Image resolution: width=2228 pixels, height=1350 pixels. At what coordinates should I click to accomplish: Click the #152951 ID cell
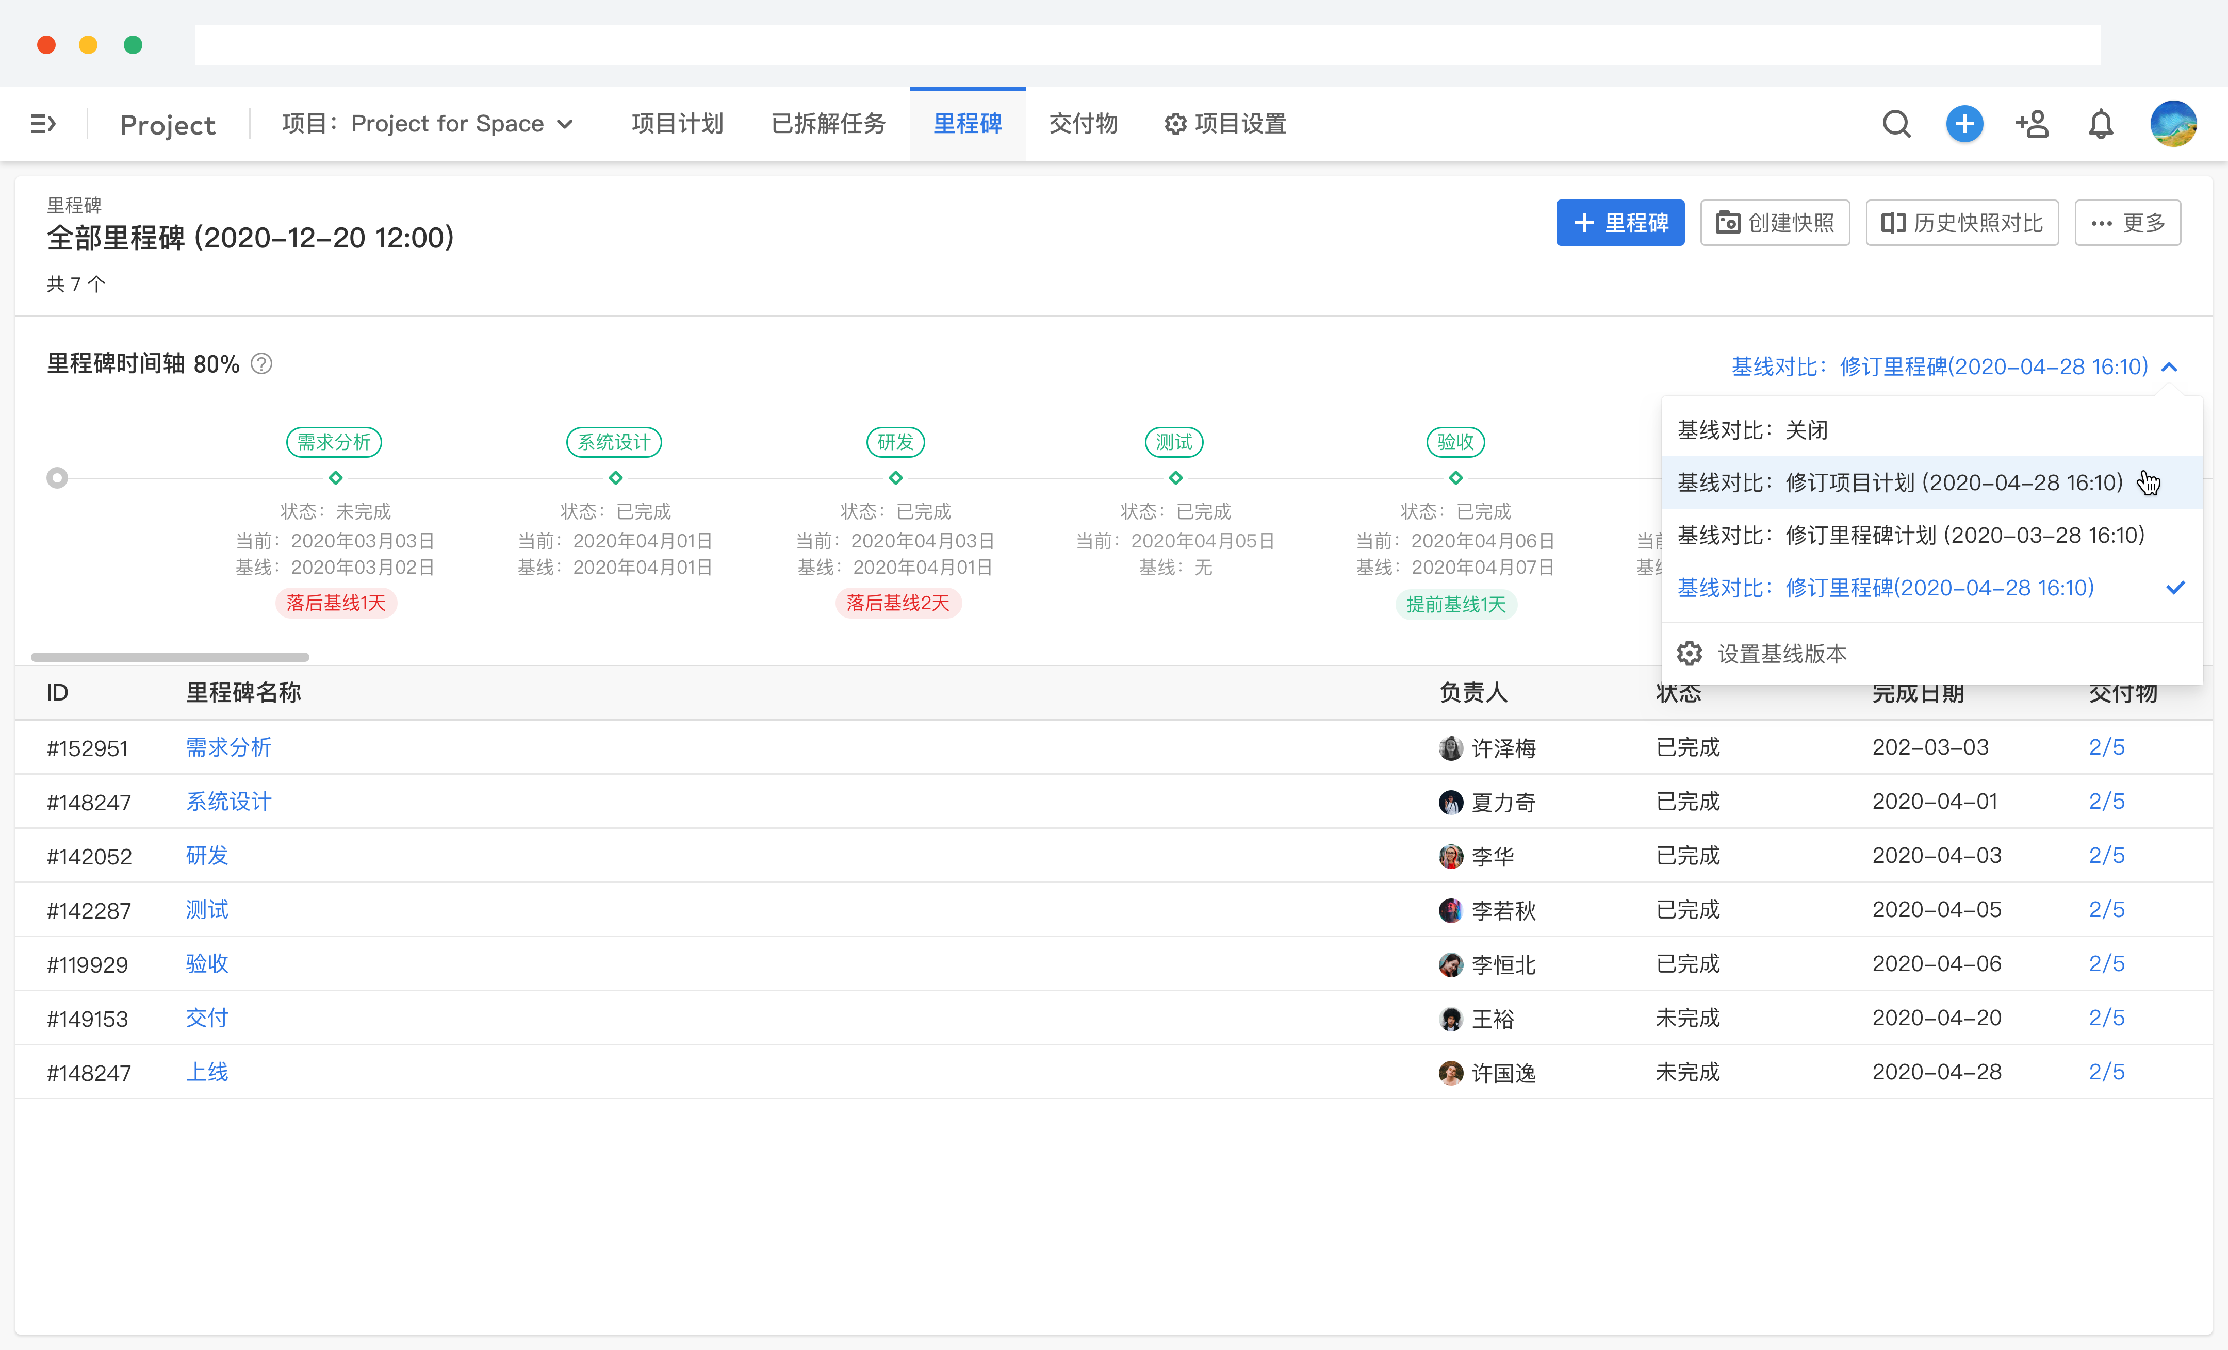coord(87,748)
